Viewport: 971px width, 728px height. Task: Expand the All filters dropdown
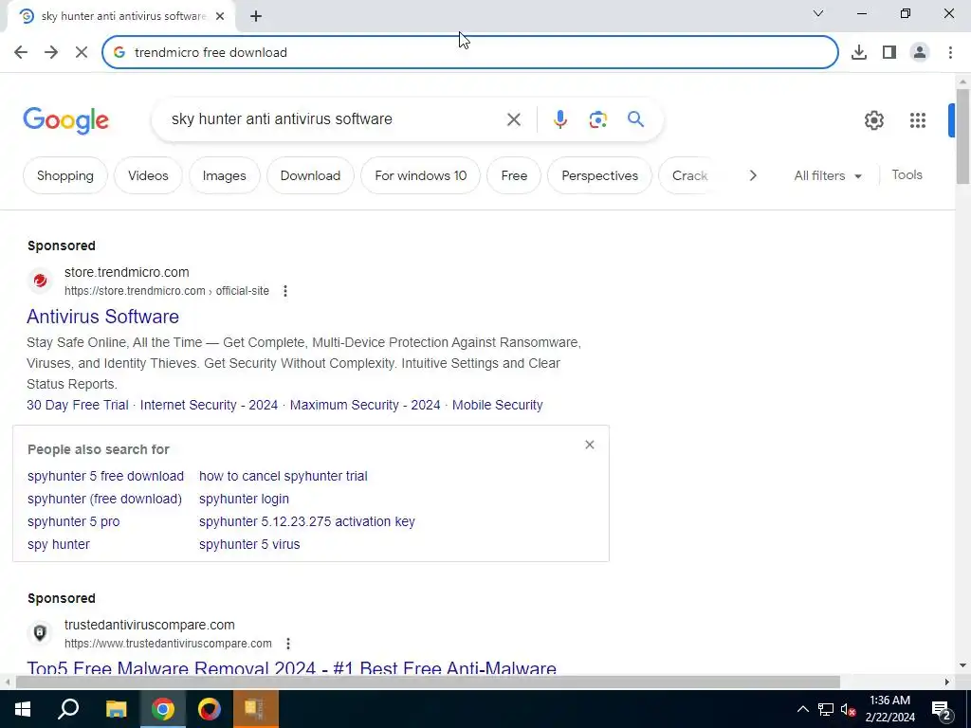tap(827, 175)
